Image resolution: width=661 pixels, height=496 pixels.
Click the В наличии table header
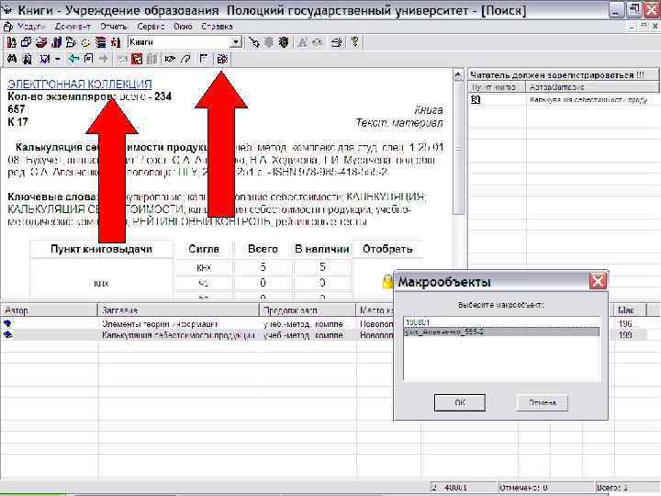point(322,249)
